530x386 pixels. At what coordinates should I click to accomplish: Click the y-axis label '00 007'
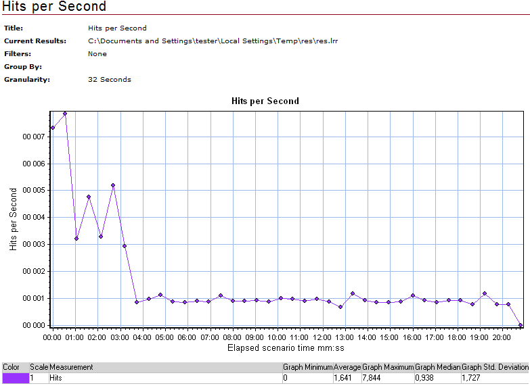coord(33,137)
